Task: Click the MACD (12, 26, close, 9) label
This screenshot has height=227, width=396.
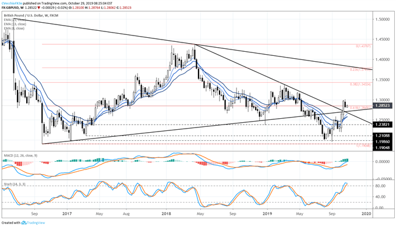Action: [x=20, y=155]
